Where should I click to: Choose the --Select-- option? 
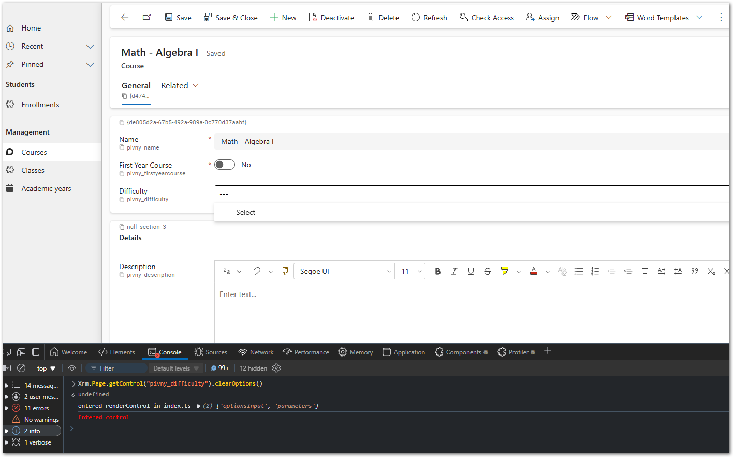472,212
